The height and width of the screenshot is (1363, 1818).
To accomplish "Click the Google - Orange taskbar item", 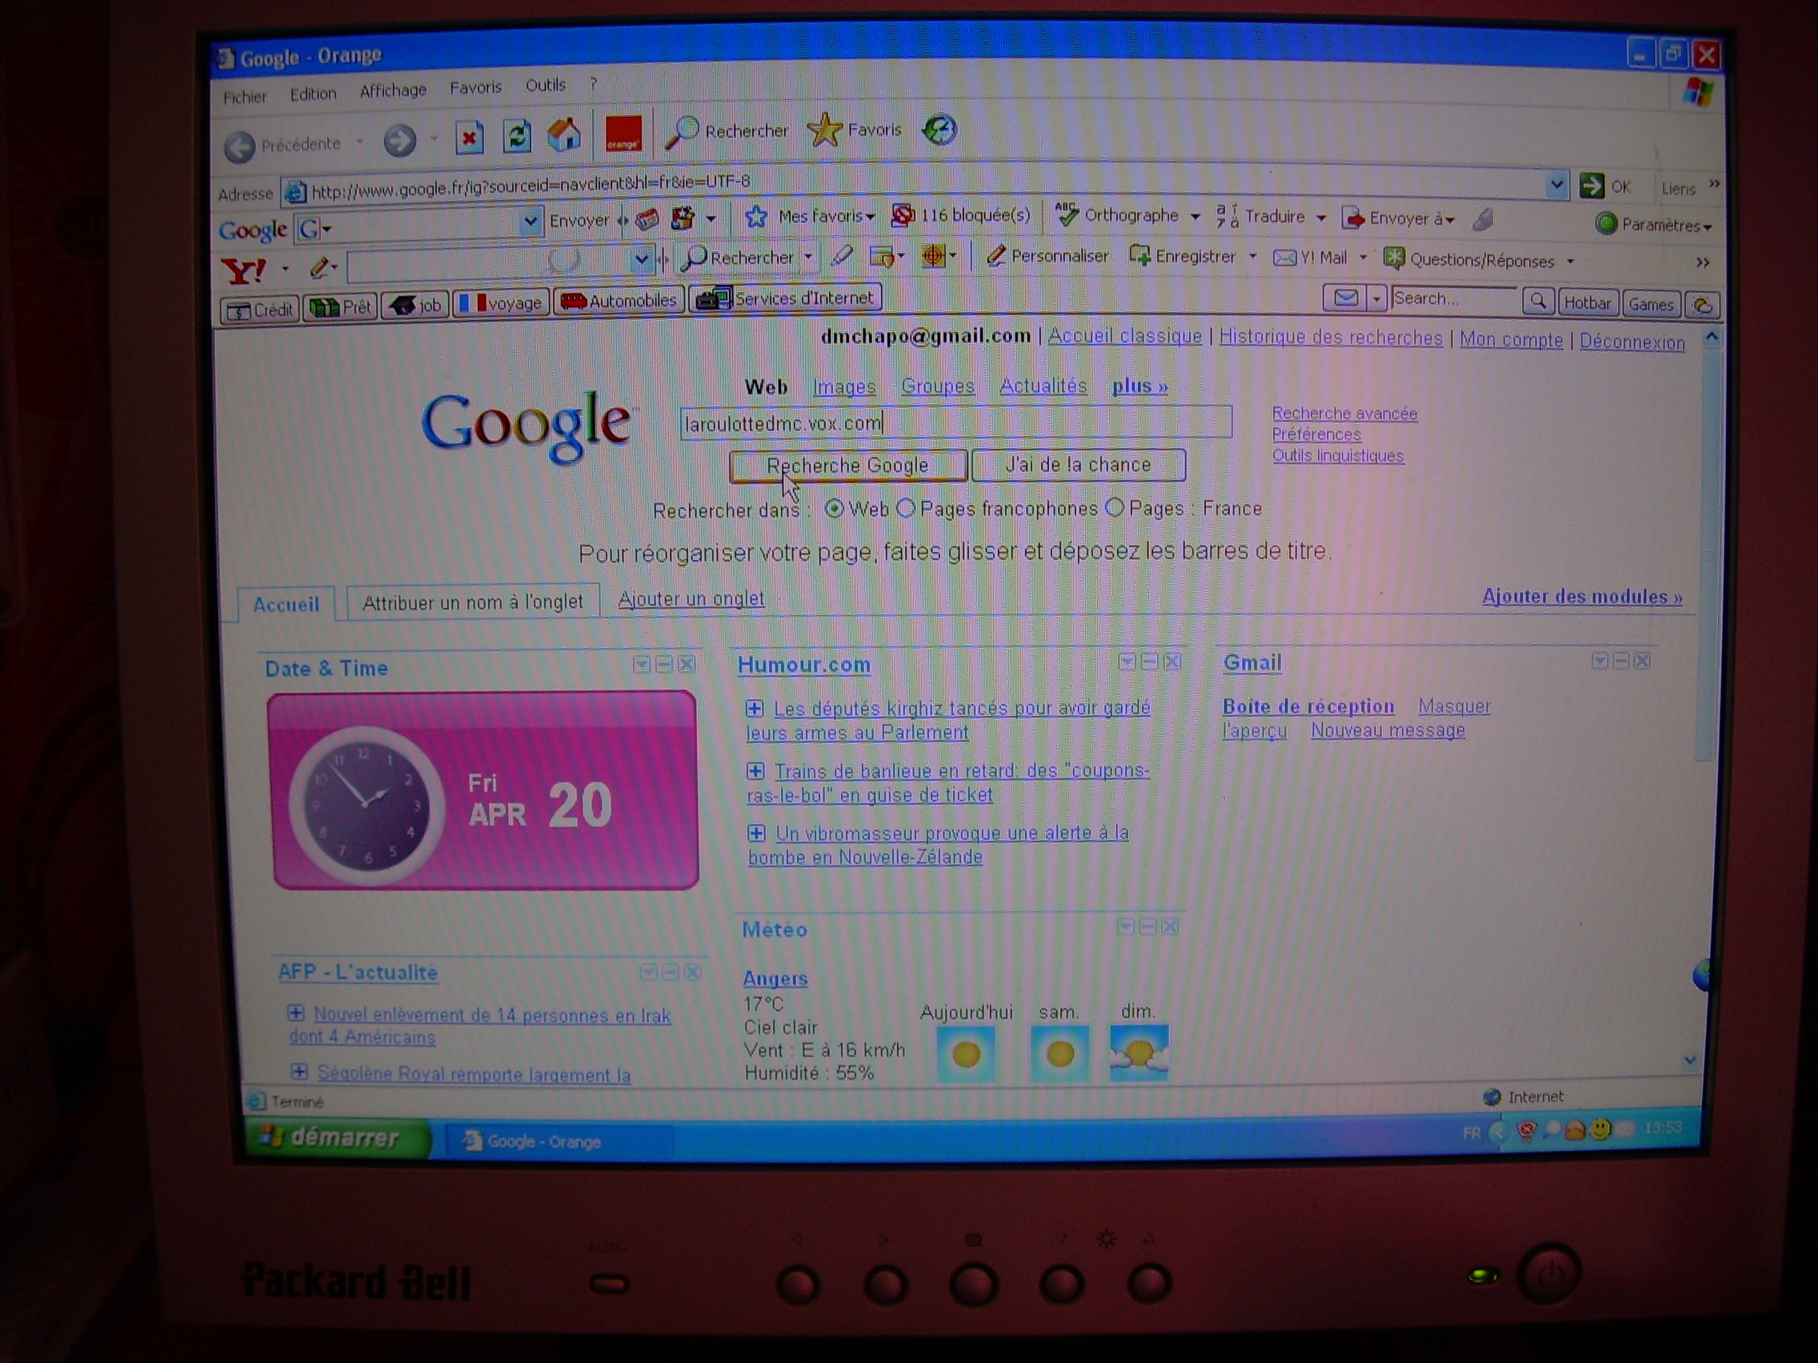I will point(558,1141).
